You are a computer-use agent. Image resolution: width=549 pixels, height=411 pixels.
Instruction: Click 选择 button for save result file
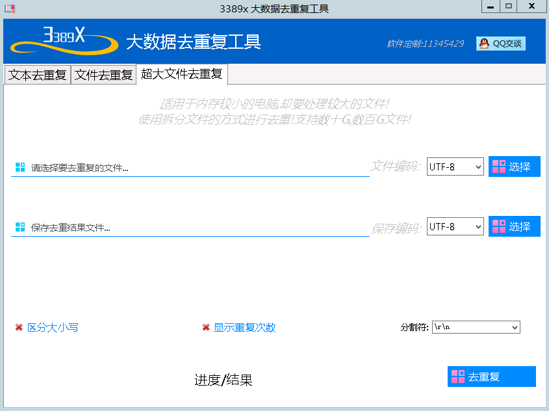(515, 226)
